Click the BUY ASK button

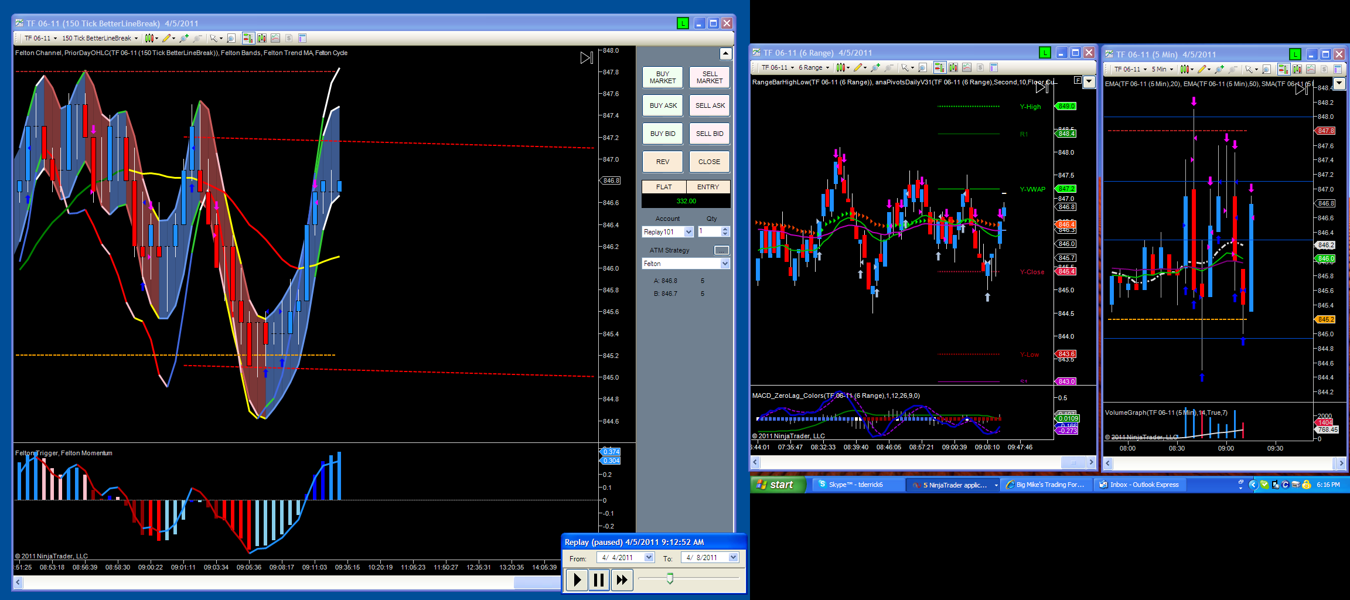(x=663, y=105)
